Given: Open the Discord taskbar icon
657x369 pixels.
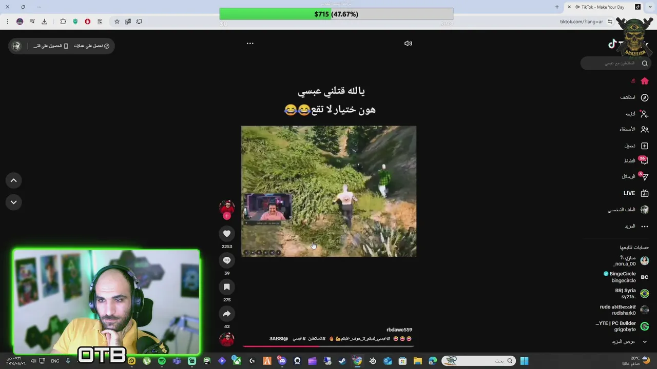Looking at the screenshot, I should (x=282, y=361).
